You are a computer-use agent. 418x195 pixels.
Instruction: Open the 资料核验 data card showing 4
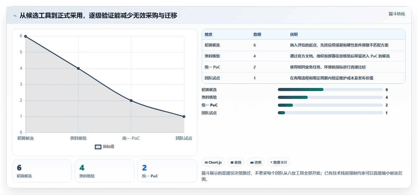click(x=105, y=171)
